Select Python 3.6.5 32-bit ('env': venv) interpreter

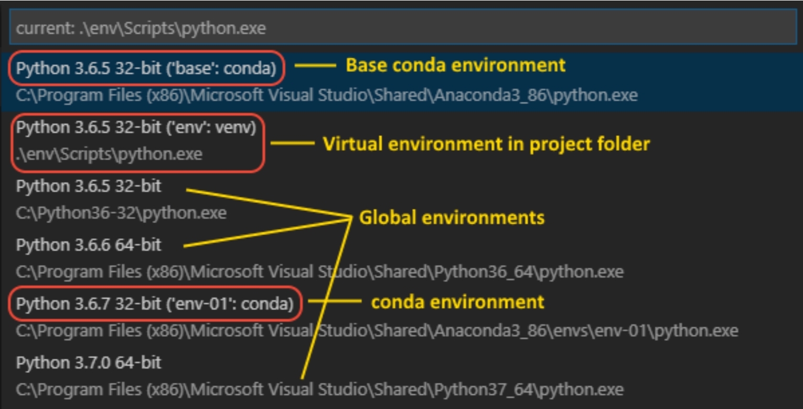[136, 127]
